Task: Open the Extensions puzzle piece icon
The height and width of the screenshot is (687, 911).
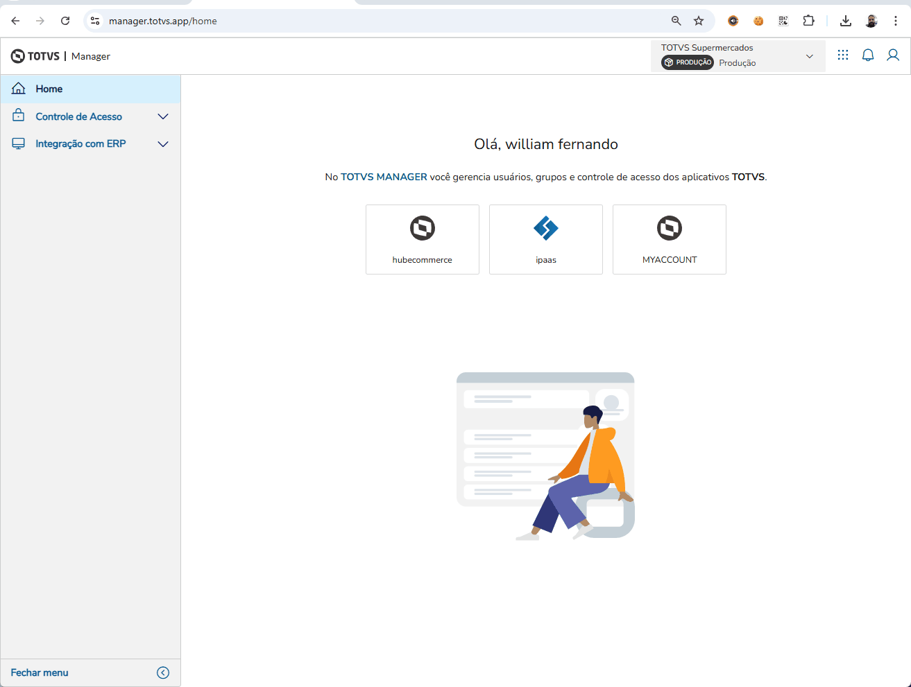Action: tap(808, 21)
